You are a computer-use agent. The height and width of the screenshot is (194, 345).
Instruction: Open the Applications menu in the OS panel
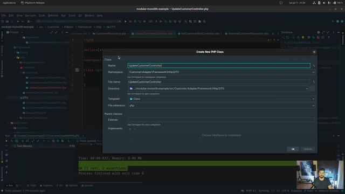[x=9, y=3]
